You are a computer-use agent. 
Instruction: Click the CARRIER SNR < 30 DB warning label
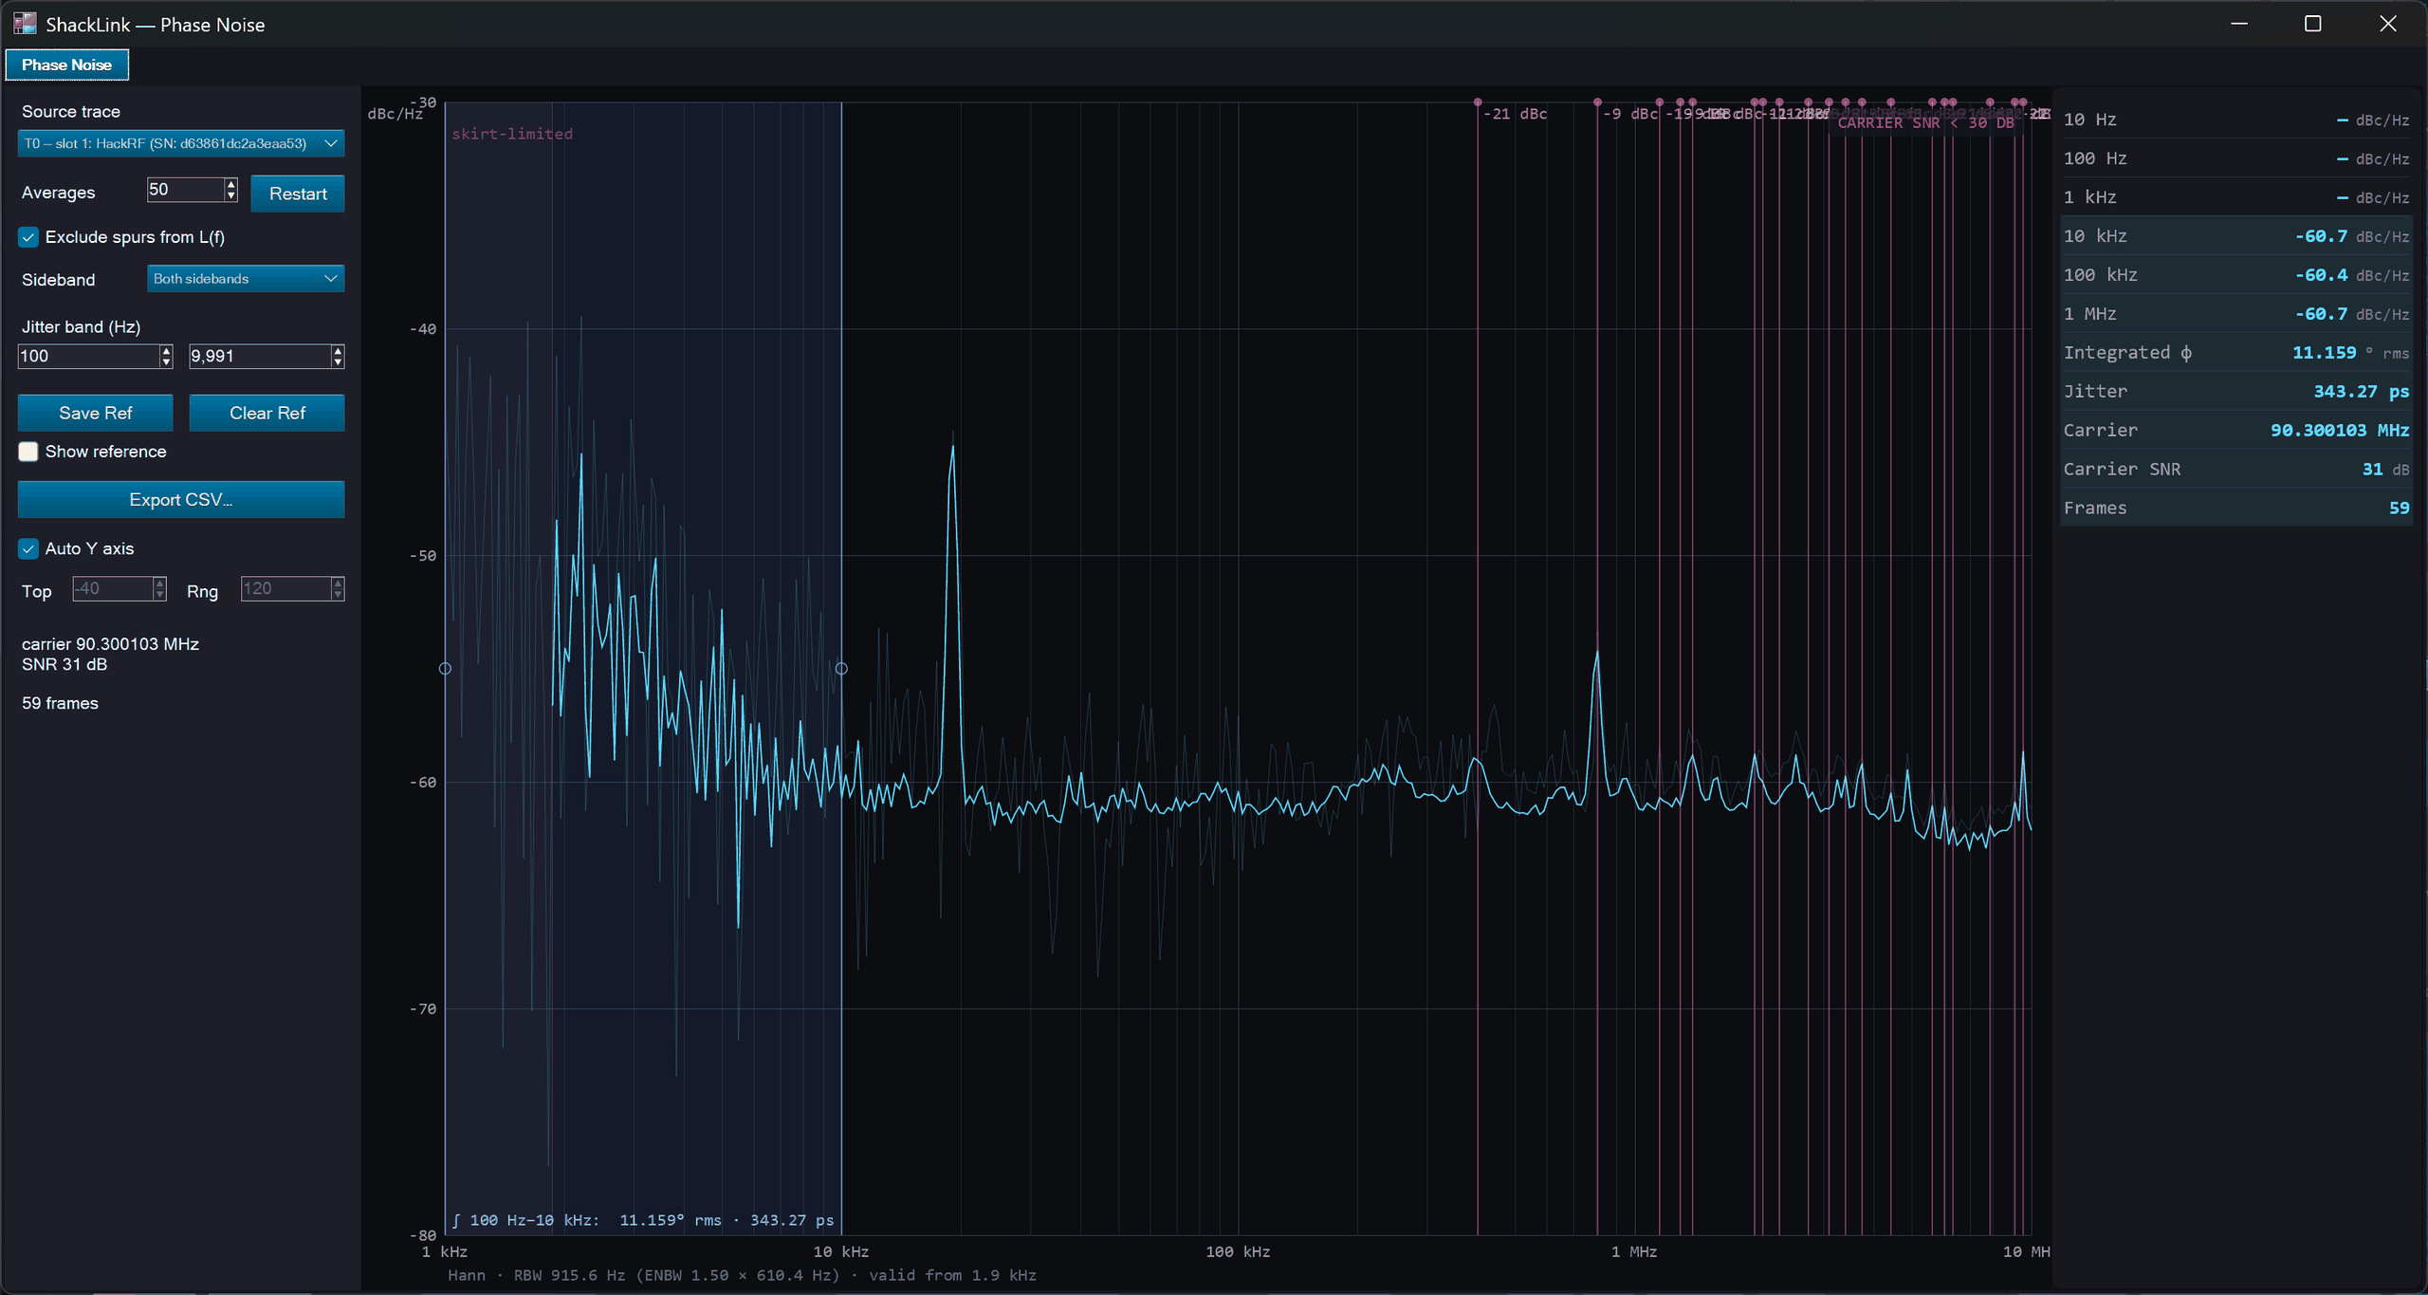(x=1925, y=123)
